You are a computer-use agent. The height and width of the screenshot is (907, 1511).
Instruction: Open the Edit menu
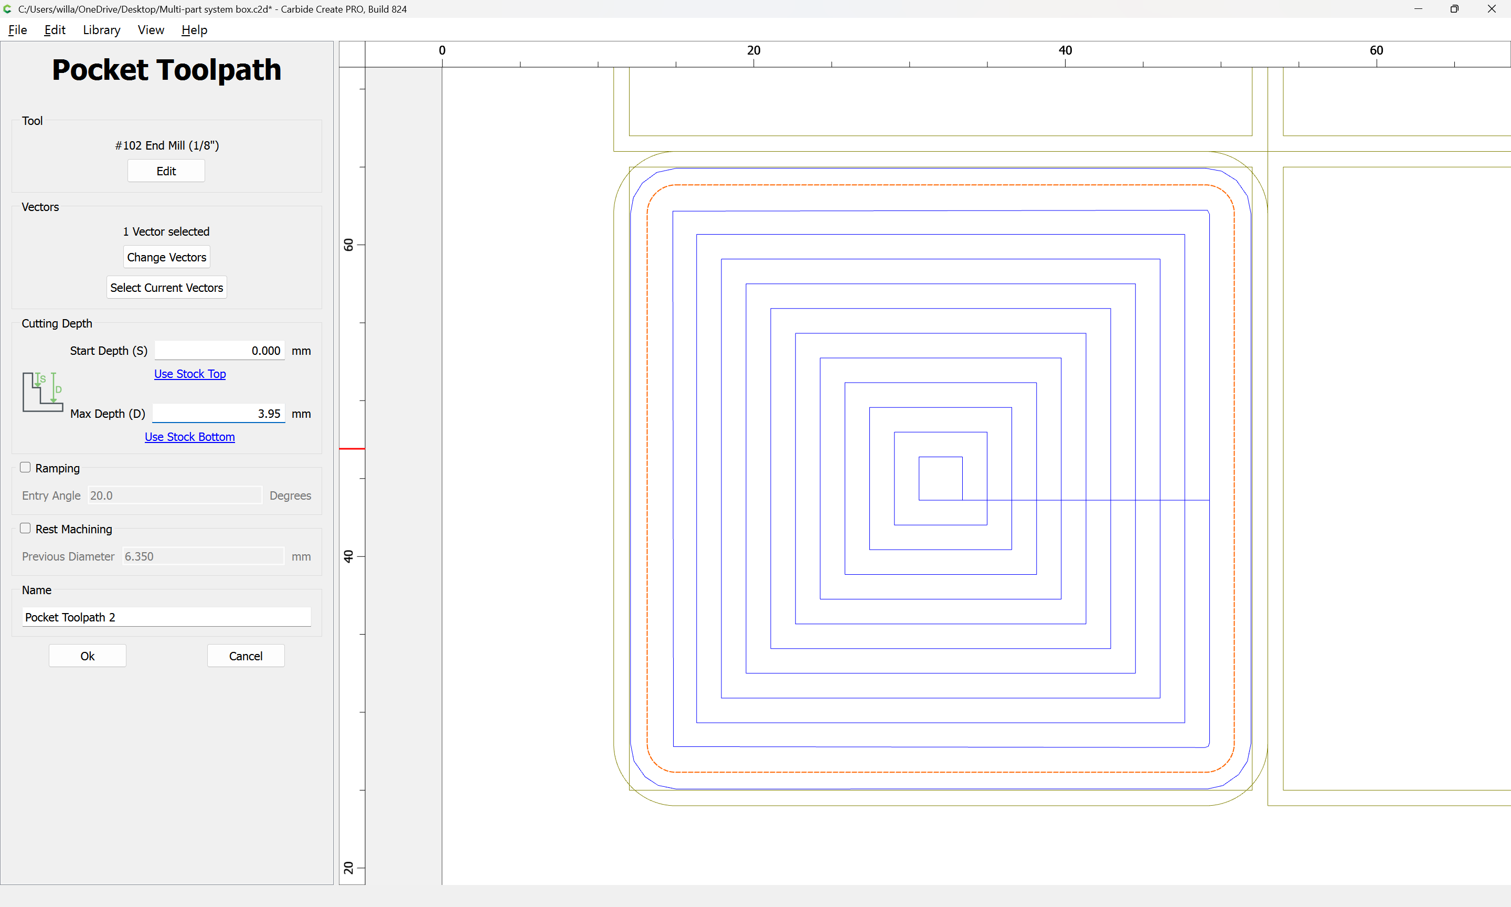55,30
